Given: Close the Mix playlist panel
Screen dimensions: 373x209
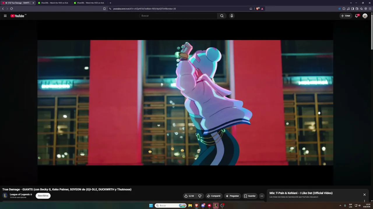Looking at the screenshot, I should coord(364,194).
